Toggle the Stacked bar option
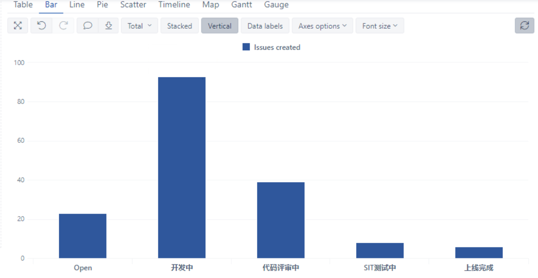 click(x=179, y=26)
